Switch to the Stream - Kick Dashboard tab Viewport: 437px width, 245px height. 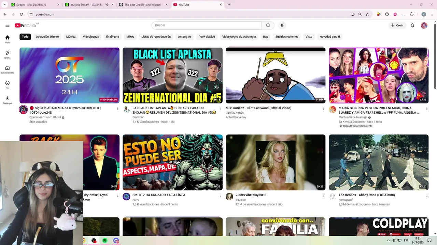click(x=34, y=5)
